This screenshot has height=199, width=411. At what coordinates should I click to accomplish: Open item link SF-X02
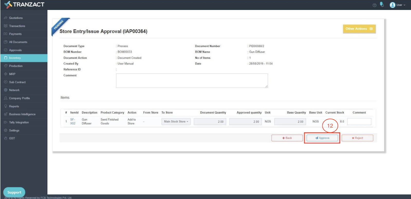click(73, 121)
